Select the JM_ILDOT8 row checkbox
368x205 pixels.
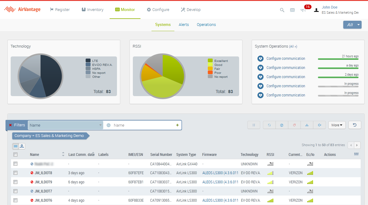click(16, 173)
